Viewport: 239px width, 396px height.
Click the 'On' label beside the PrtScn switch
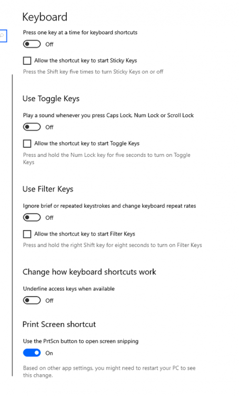[x=49, y=353]
